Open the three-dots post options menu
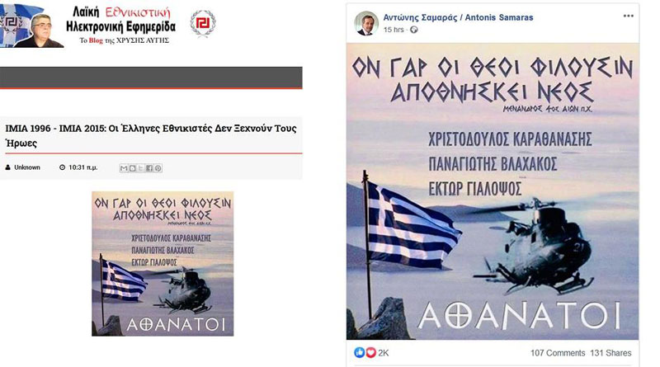 click(628, 16)
